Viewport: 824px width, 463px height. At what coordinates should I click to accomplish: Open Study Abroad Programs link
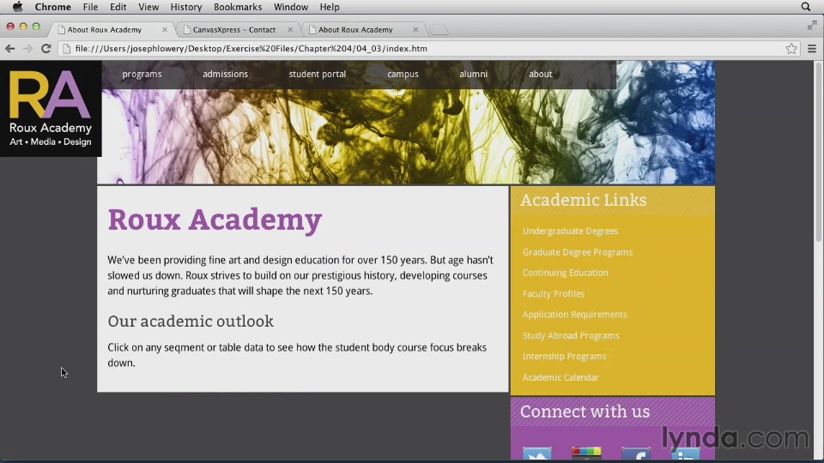[x=571, y=335]
